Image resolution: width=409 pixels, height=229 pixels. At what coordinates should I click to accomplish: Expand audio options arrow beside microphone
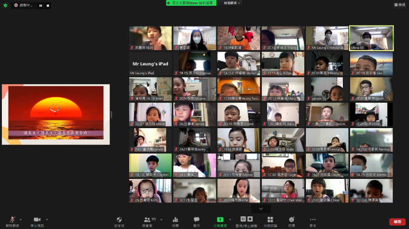(21, 219)
